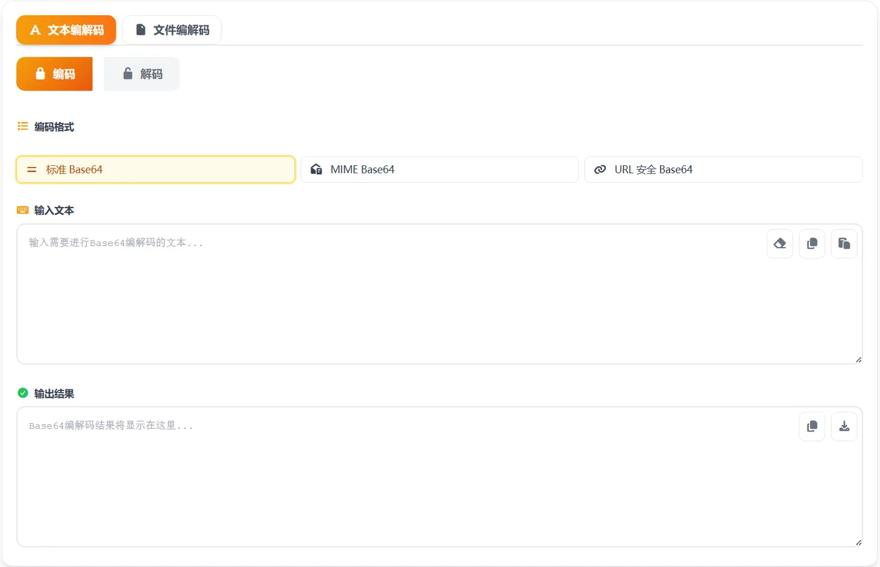Select the URL 安全 Base64 format option
Image resolution: width=880 pixels, height=567 pixels.
[x=723, y=170]
